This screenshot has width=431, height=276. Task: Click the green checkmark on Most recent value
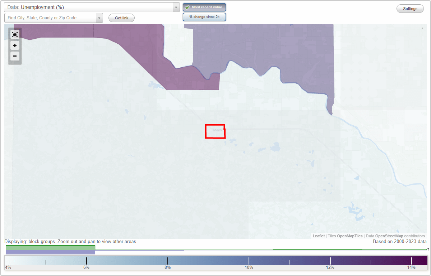pyautogui.click(x=187, y=7)
